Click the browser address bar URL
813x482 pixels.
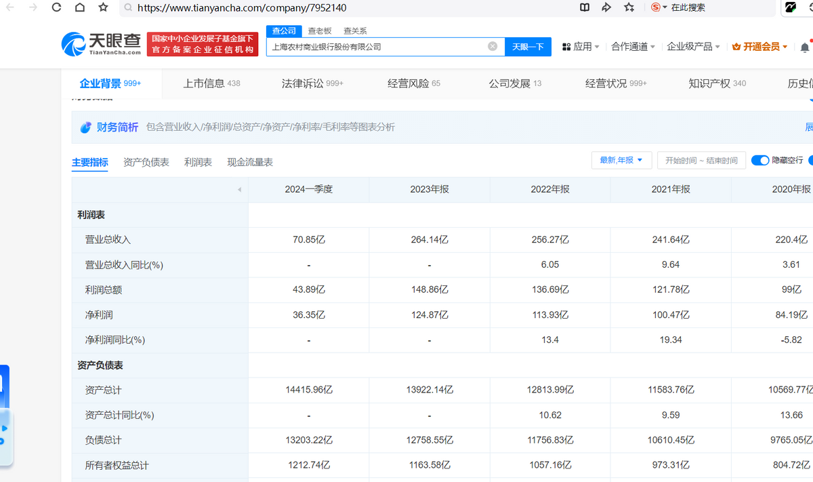(242, 7)
